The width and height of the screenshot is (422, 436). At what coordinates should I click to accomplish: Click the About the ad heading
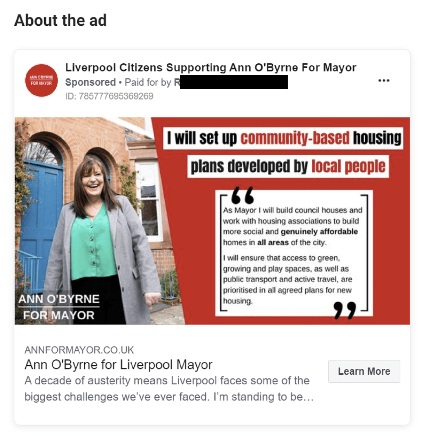[x=60, y=20]
